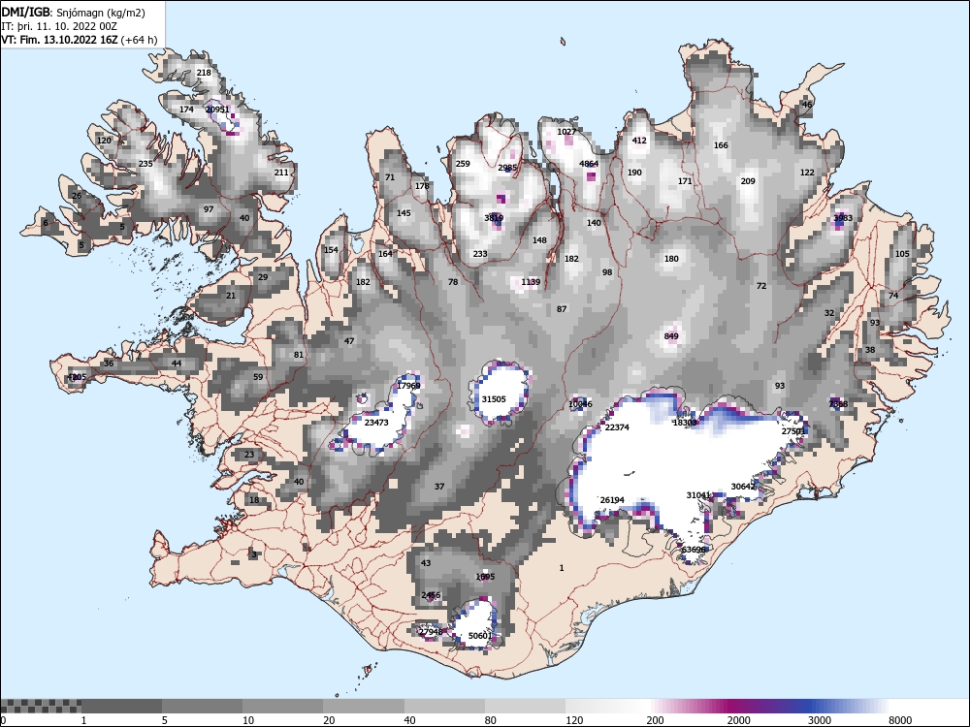
Task: Click the map value '97'
Action: click(209, 209)
